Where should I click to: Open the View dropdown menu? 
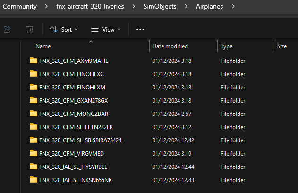(106, 29)
